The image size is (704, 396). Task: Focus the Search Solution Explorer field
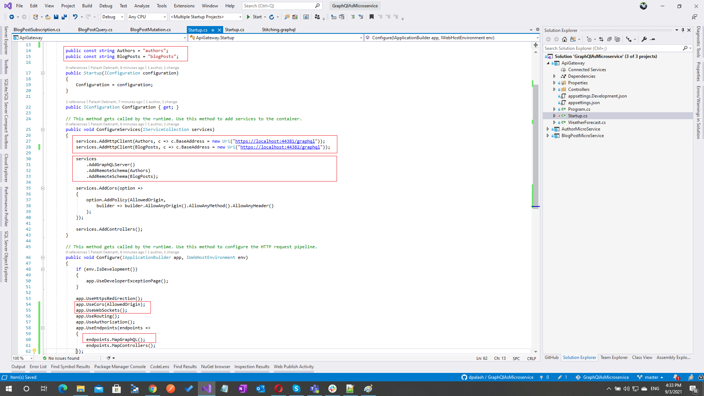click(613, 48)
